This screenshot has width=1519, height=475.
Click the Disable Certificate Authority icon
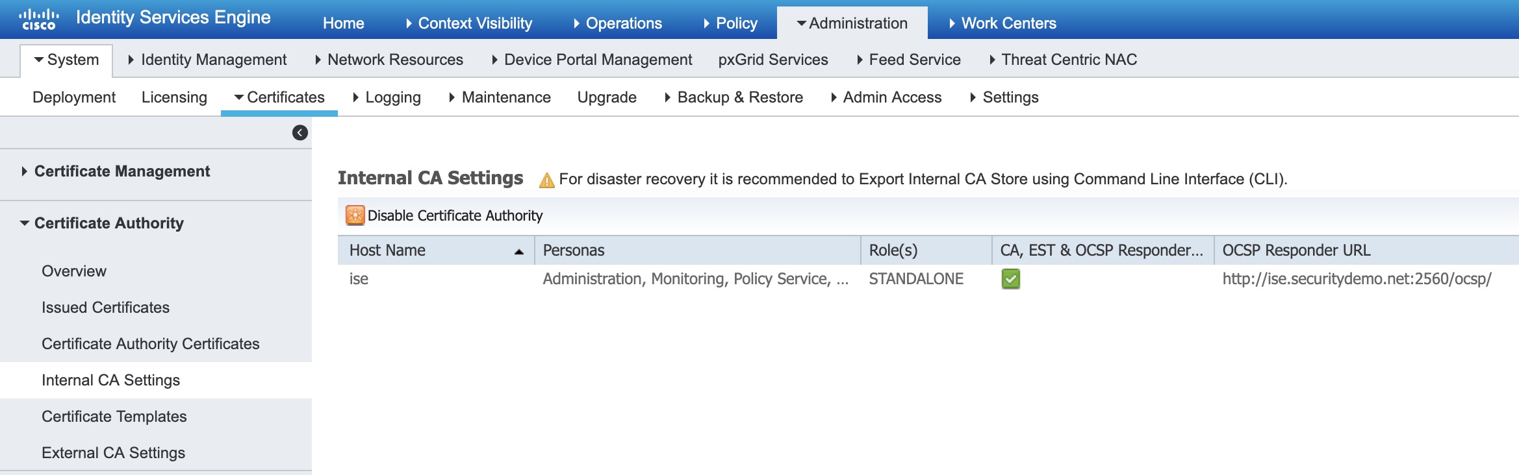pos(355,215)
